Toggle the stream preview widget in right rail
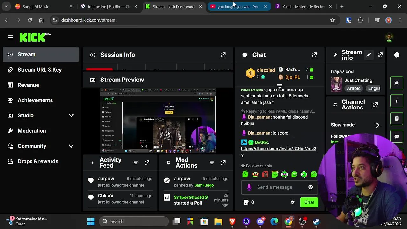 pyautogui.click(x=397, y=83)
